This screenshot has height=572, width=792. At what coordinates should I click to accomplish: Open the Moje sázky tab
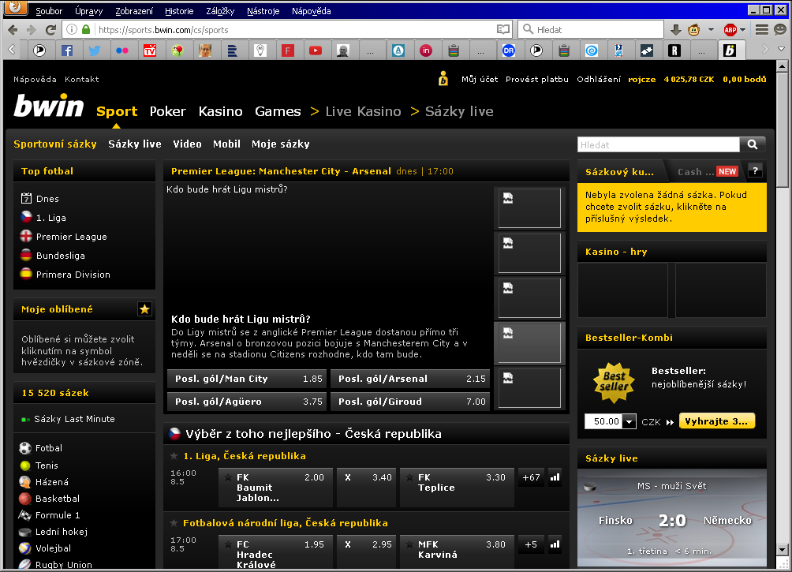click(x=281, y=144)
